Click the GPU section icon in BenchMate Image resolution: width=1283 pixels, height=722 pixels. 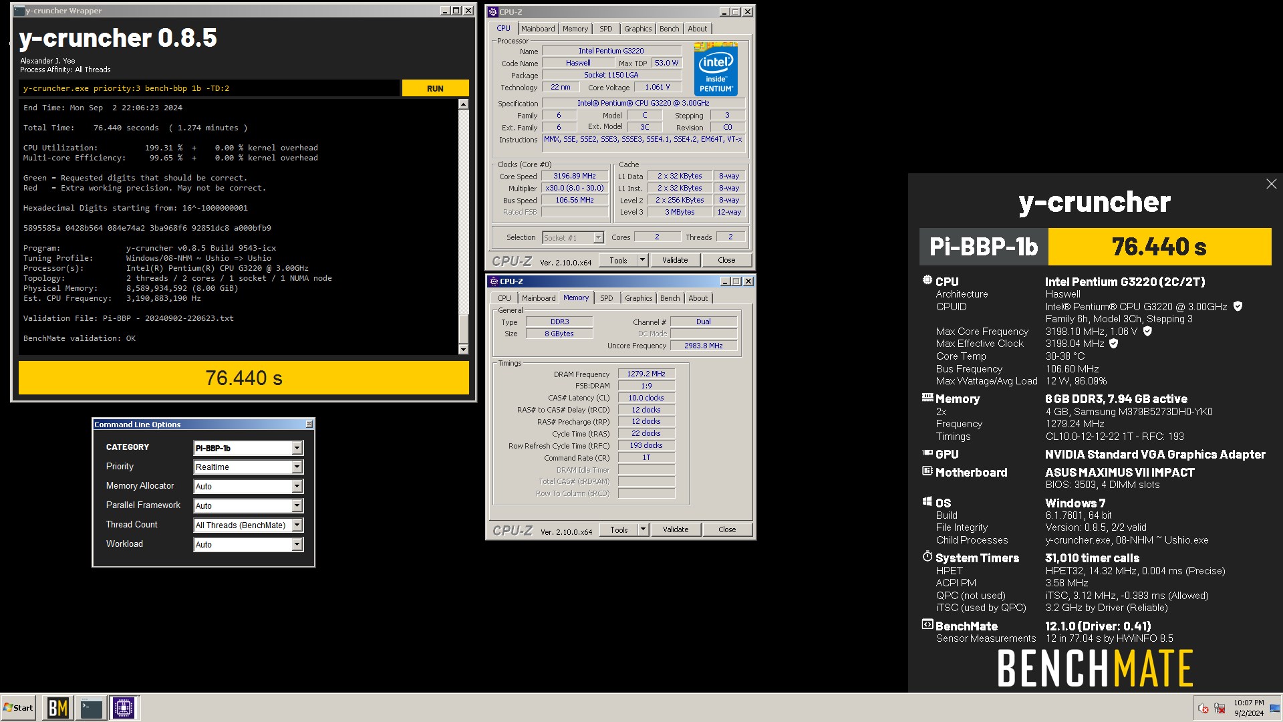[x=927, y=453]
